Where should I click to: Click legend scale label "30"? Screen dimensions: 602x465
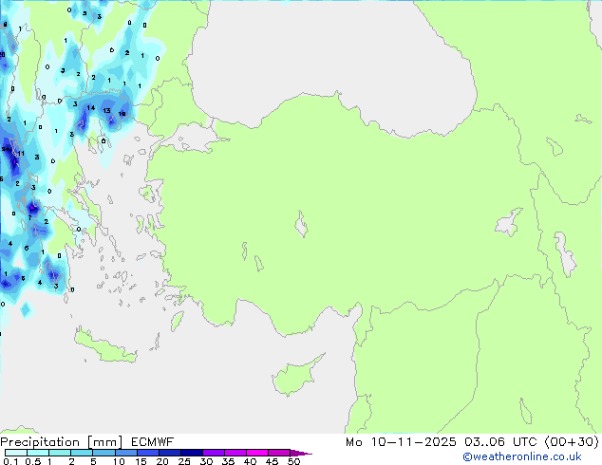(x=206, y=461)
